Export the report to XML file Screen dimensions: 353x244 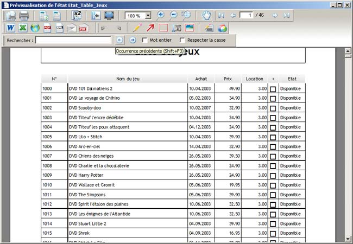(60, 28)
